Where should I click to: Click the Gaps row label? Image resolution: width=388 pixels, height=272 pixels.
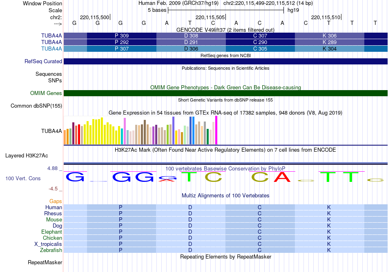pos(56,201)
